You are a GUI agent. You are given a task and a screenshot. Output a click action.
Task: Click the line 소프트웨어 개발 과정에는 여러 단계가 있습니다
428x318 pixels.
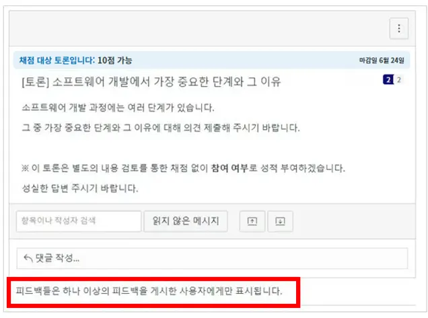pos(118,108)
